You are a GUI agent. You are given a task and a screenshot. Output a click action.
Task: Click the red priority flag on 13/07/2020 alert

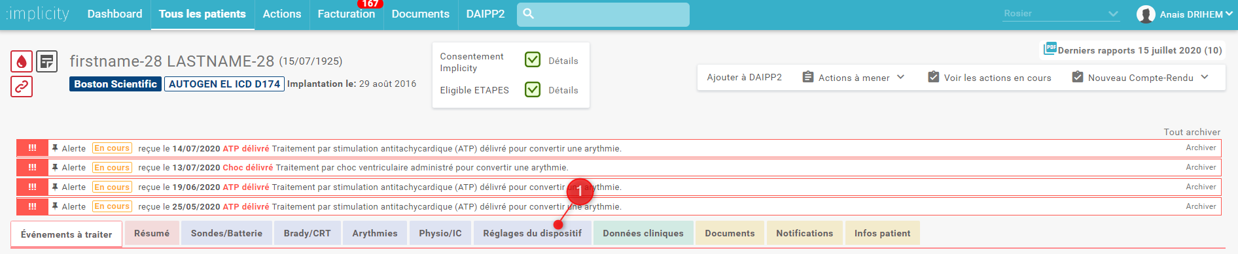32,168
